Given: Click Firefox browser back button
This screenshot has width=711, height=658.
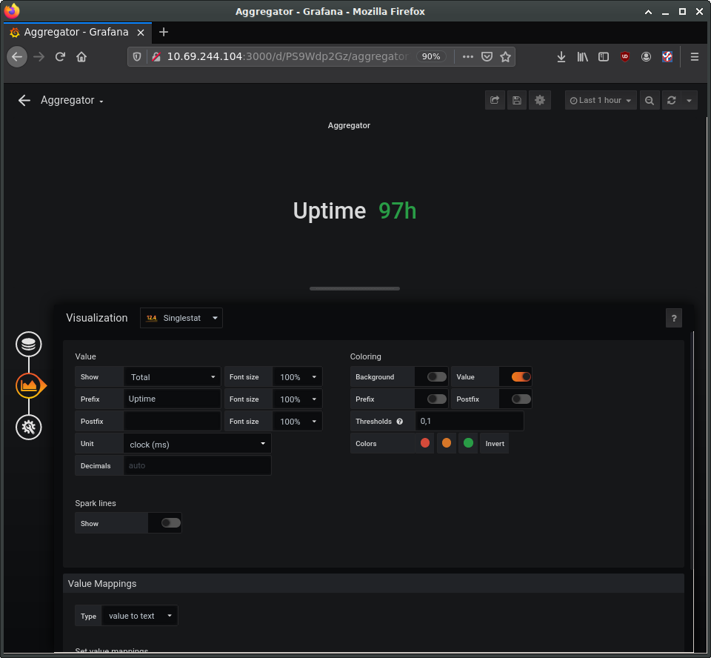Looking at the screenshot, I should tap(17, 57).
